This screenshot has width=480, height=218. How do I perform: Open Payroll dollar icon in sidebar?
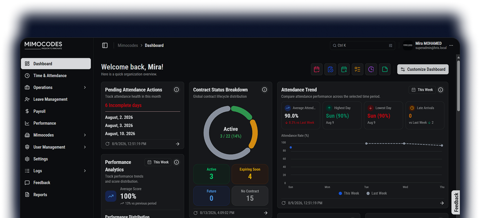point(27,111)
